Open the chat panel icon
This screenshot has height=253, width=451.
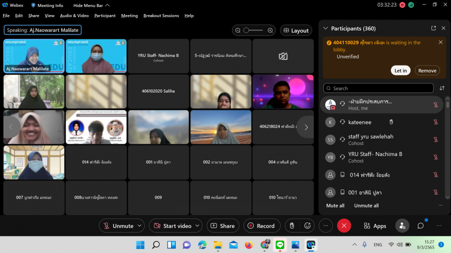pyautogui.click(x=420, y=225)
